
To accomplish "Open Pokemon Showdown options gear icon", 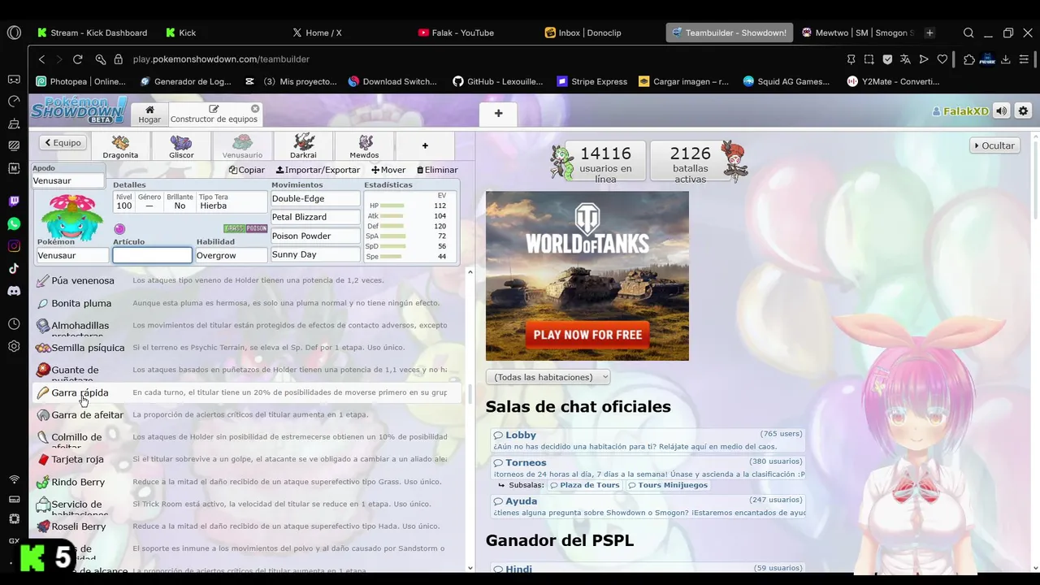I will pyautogui.click(x=1023, y=111).
